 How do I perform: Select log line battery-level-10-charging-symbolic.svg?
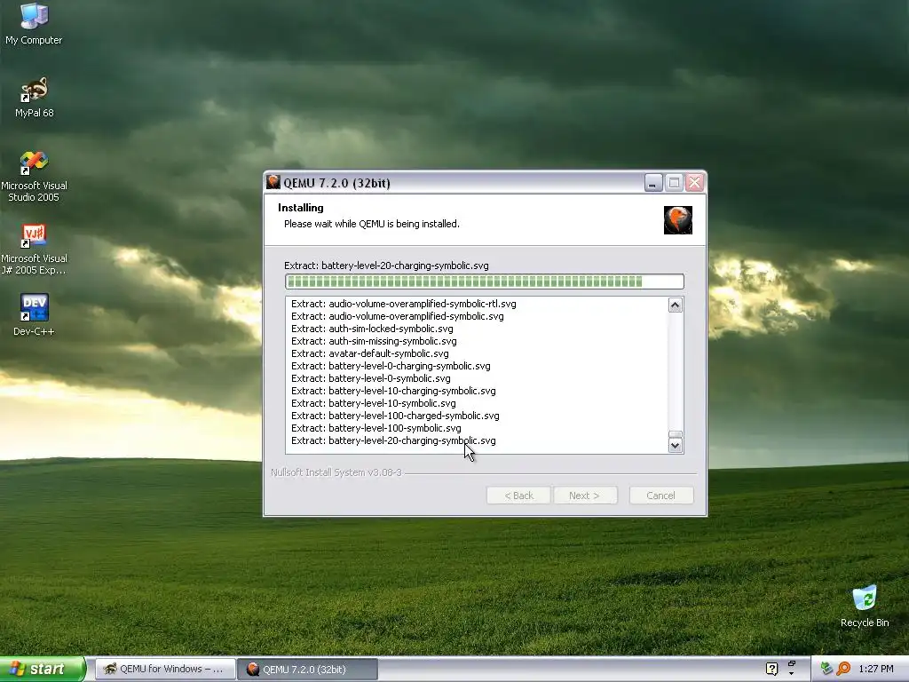click(x=393, y=391)
